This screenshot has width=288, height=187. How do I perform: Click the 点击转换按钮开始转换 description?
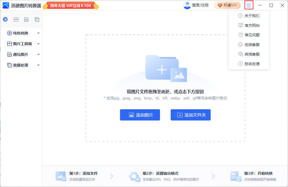click(260, 180)
